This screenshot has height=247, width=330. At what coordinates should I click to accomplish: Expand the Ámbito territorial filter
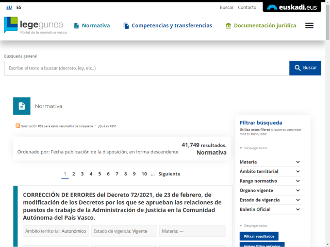[270, 171]
